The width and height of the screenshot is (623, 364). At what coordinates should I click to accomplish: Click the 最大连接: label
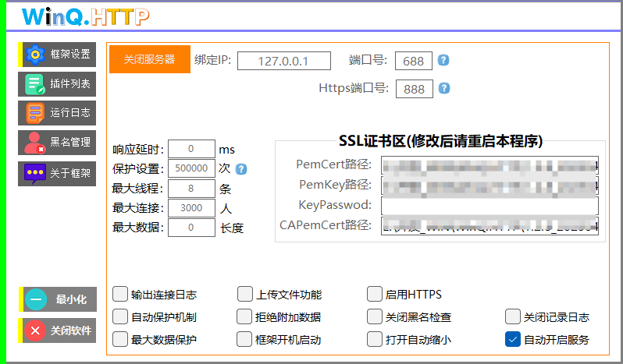[138, 208]
